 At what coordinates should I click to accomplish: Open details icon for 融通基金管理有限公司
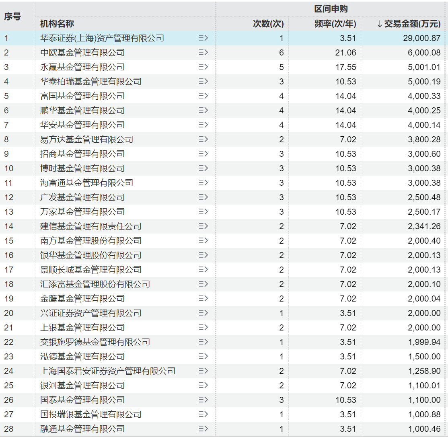(204, 429)
